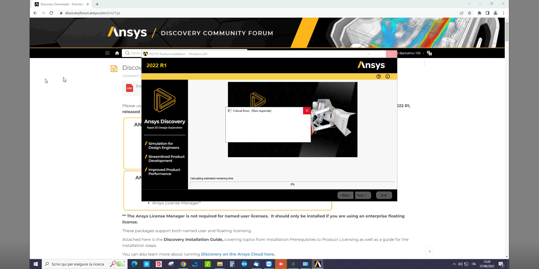Click the help question mark icon in installer
The height and width of the screenshot is (269, 539).
click(379, 76)
